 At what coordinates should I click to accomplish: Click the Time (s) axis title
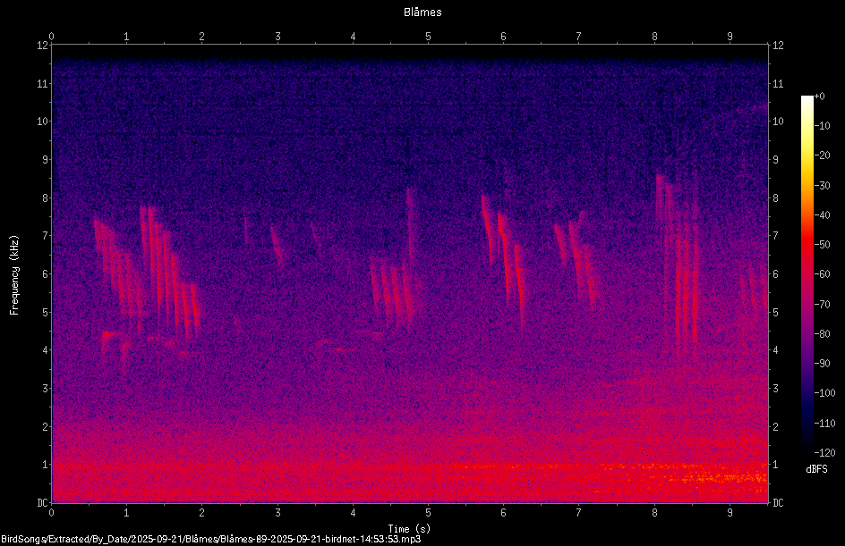pos(409,529)
